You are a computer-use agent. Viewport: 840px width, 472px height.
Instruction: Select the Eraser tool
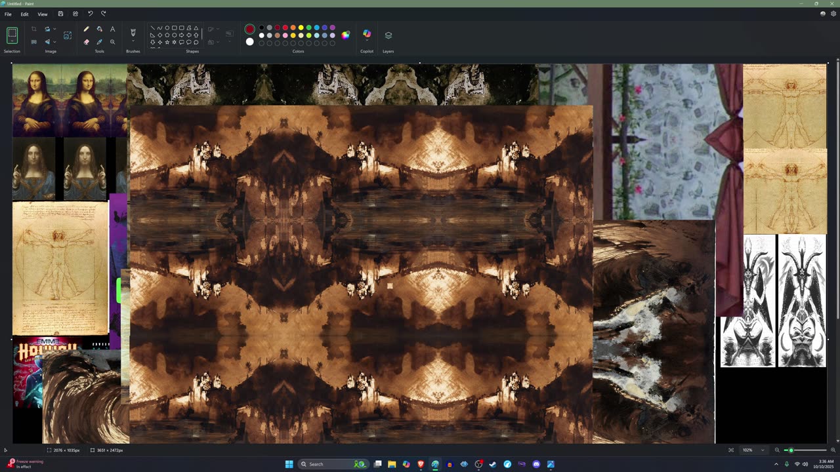pos(86,42)
